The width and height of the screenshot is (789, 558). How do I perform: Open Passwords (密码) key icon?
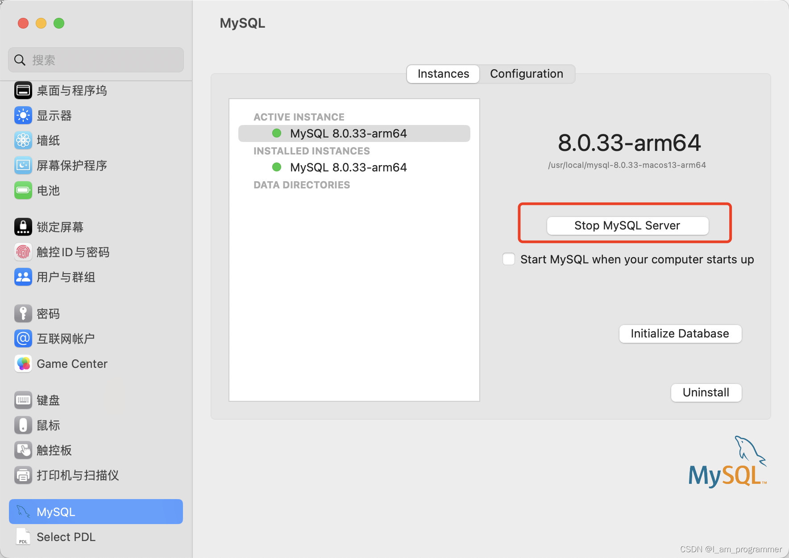coord(23,314)
